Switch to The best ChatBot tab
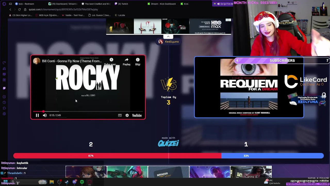The image size is (330, 186). click(96, 4)
